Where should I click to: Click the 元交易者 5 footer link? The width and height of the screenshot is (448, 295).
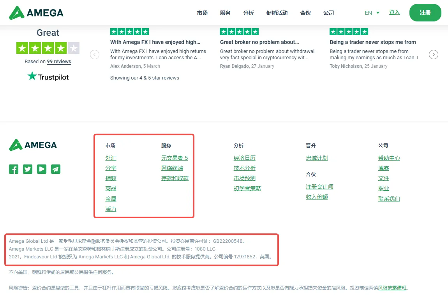tap(175, 158)
